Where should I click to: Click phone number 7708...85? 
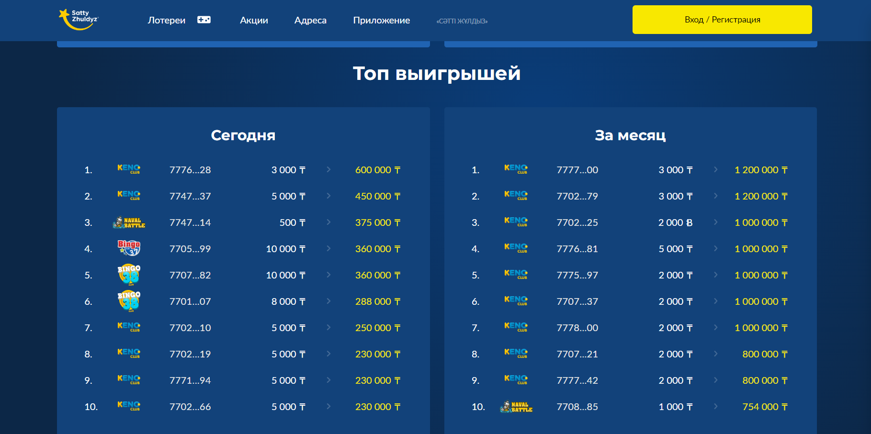(x=577, y=407)
